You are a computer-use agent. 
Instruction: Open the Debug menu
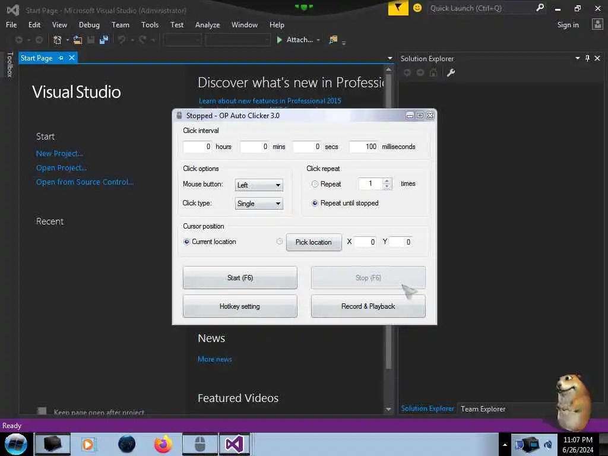(x=89, y=25)
